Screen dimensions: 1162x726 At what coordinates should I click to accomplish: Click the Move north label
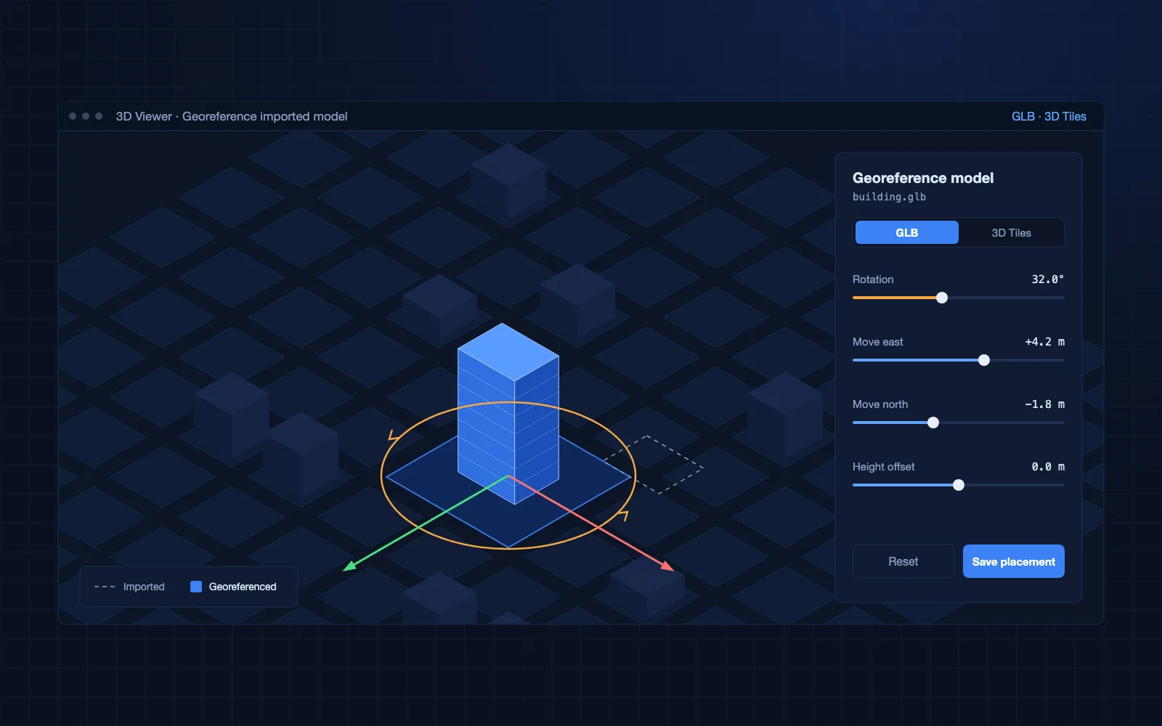point(880,404)
